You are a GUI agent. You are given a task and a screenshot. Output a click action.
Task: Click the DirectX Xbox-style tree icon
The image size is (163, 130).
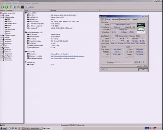pos(3,48)
